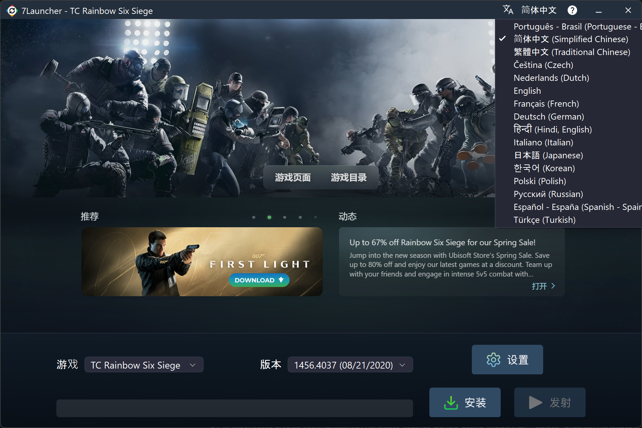Click the 动态 news heading

coord(347,216)
